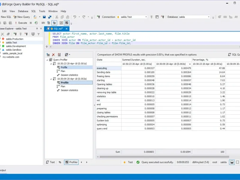Click the Execute button
240x180 pixels.
point(21,23)
